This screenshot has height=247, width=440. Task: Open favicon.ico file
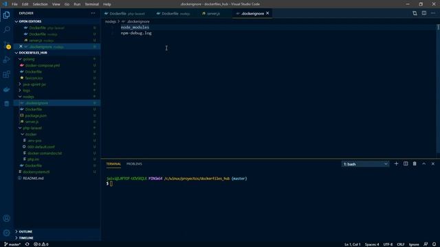coord(57,78)
